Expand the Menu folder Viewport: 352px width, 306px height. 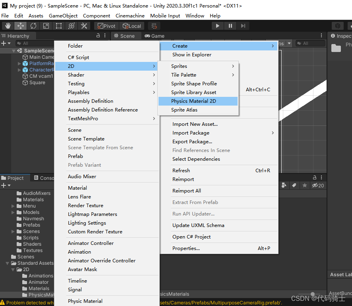pyautogui.click(x=13, y=206)
